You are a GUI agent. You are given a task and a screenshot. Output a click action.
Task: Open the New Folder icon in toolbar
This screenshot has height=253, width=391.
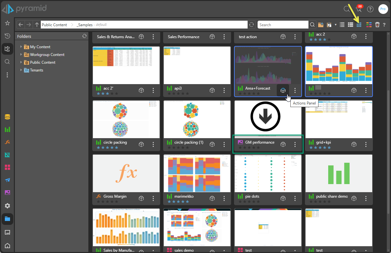[x=321, y=25]
